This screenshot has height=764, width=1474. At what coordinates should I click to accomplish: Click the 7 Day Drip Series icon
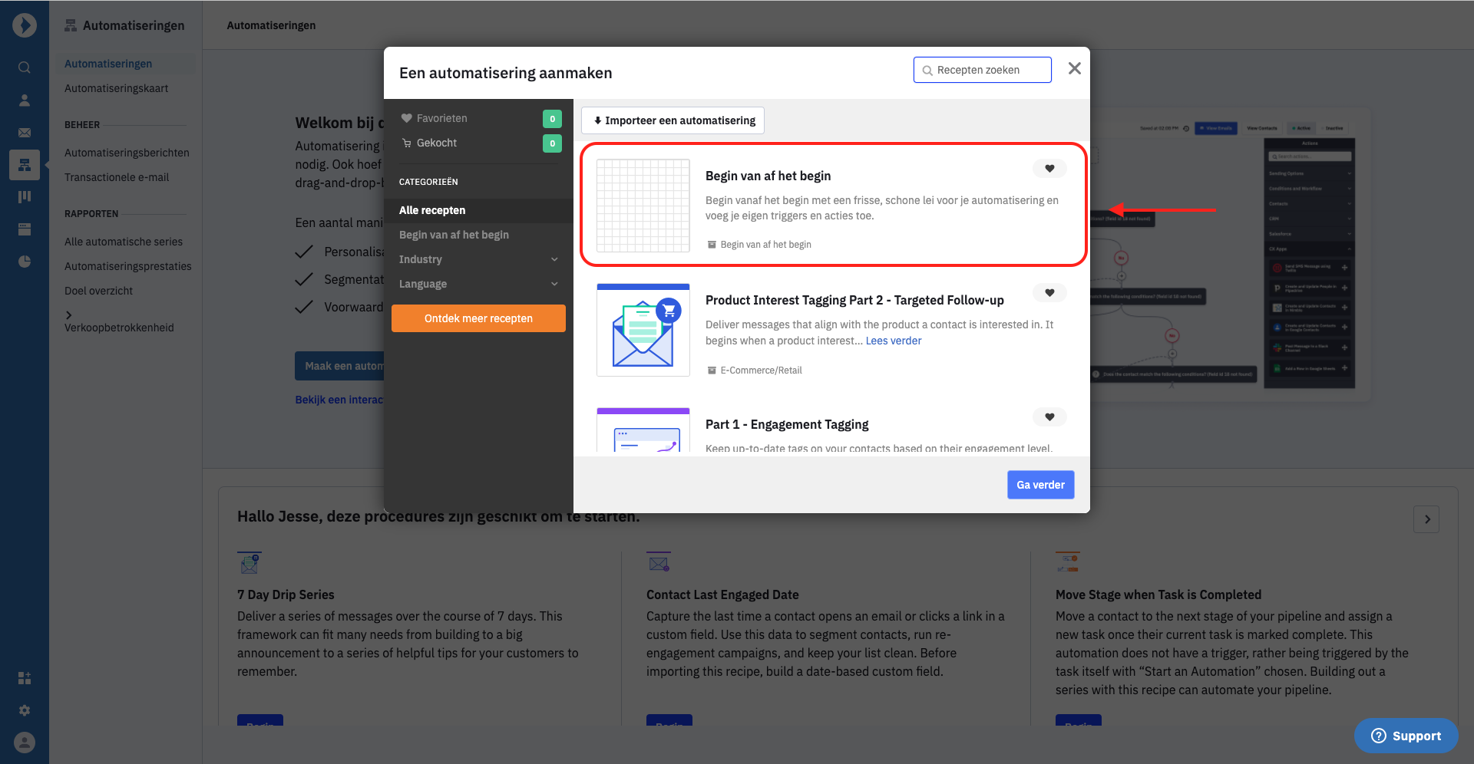pyautogui.click(x=250, y=562)
